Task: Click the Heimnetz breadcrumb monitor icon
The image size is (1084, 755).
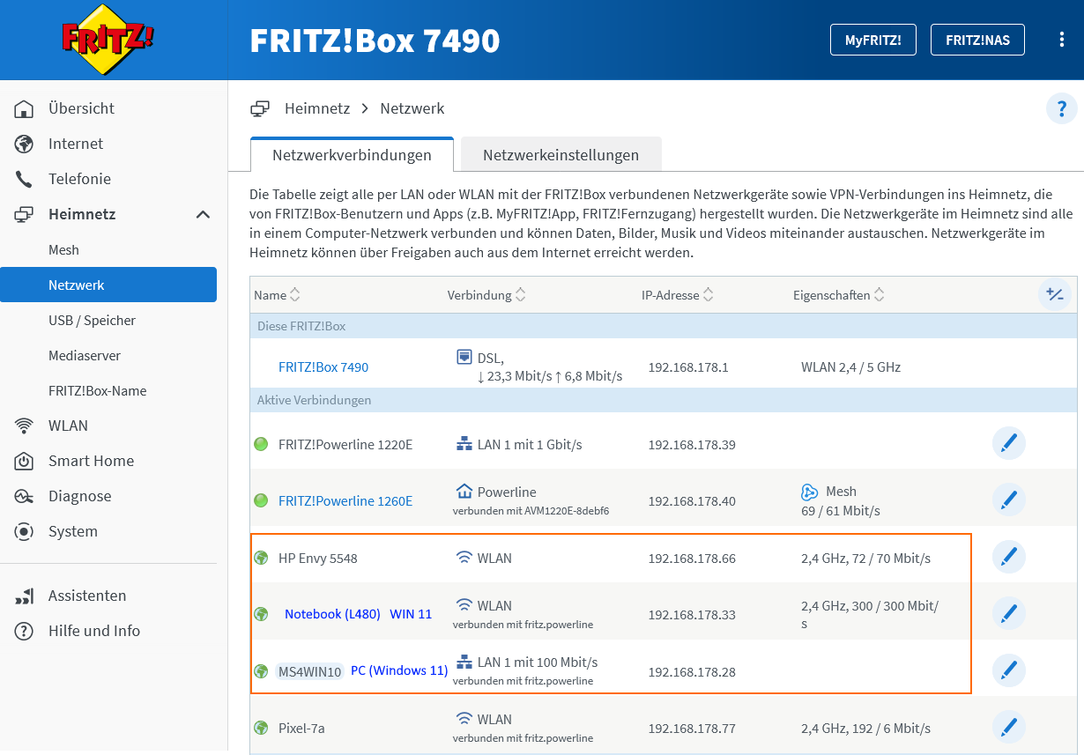Action: tap(260, 109)
